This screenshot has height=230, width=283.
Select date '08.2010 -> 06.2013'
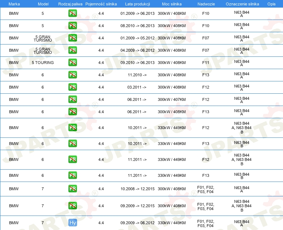pos(138,26)
